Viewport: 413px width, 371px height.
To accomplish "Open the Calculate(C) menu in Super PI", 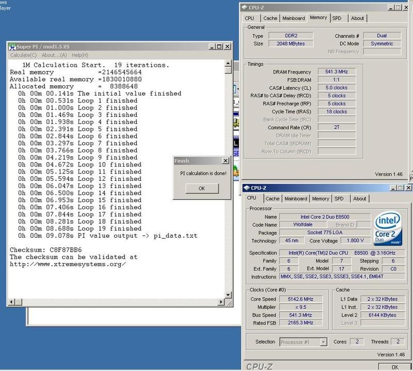I will pos(23,55).
